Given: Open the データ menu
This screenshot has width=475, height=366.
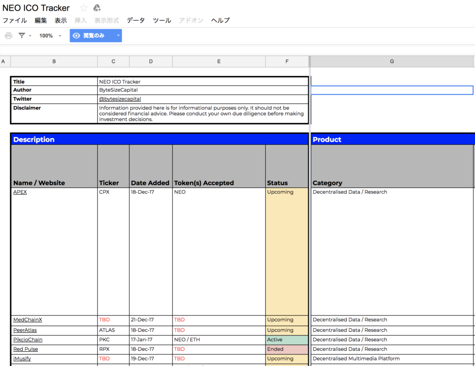Looking at the screenshot, I should pyautogui.click(x=136, y=20).
